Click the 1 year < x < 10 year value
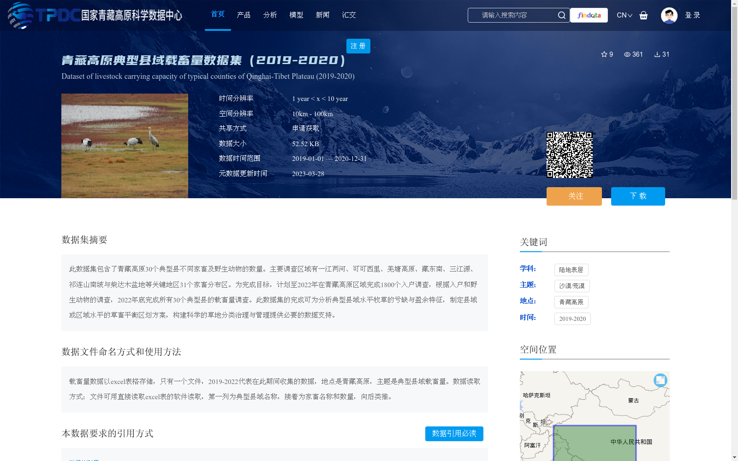The height and width of the screenshot is (461, 738). tap(320, 99)
